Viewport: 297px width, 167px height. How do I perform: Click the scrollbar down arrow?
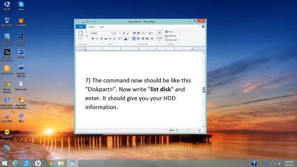pyautogui.click(x=204, y=126)
